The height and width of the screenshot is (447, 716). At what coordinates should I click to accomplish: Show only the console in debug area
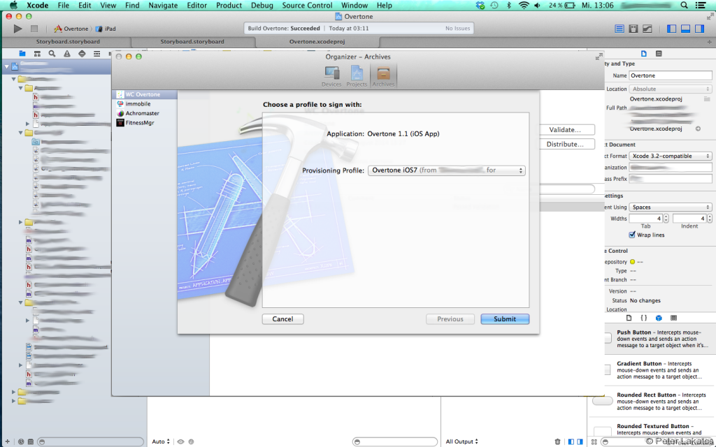(580, 441)
